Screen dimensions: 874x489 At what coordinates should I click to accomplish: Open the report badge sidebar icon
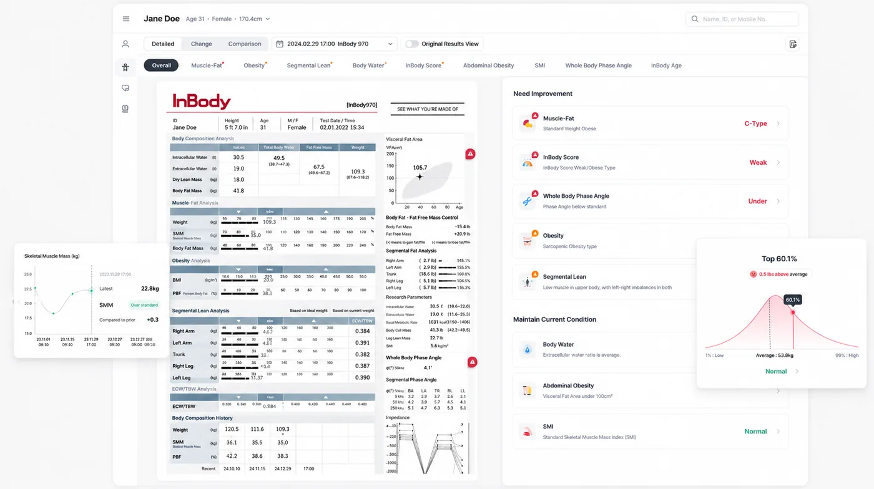(x=125, y=109)
